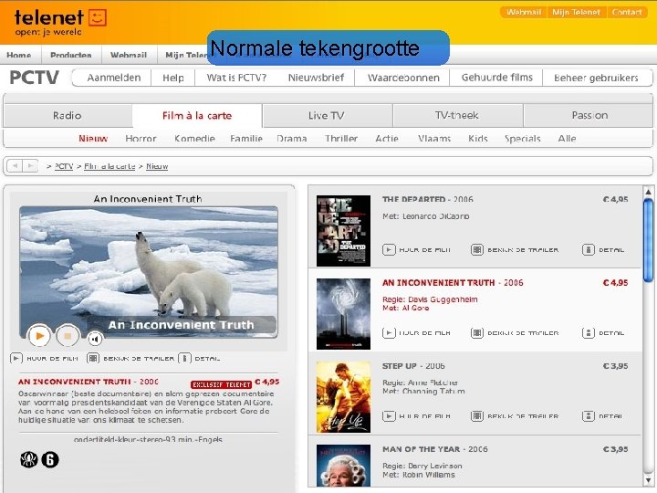Open The Departed poster thumbnail
The image size is (657, 493).
[x=344, y=231]
